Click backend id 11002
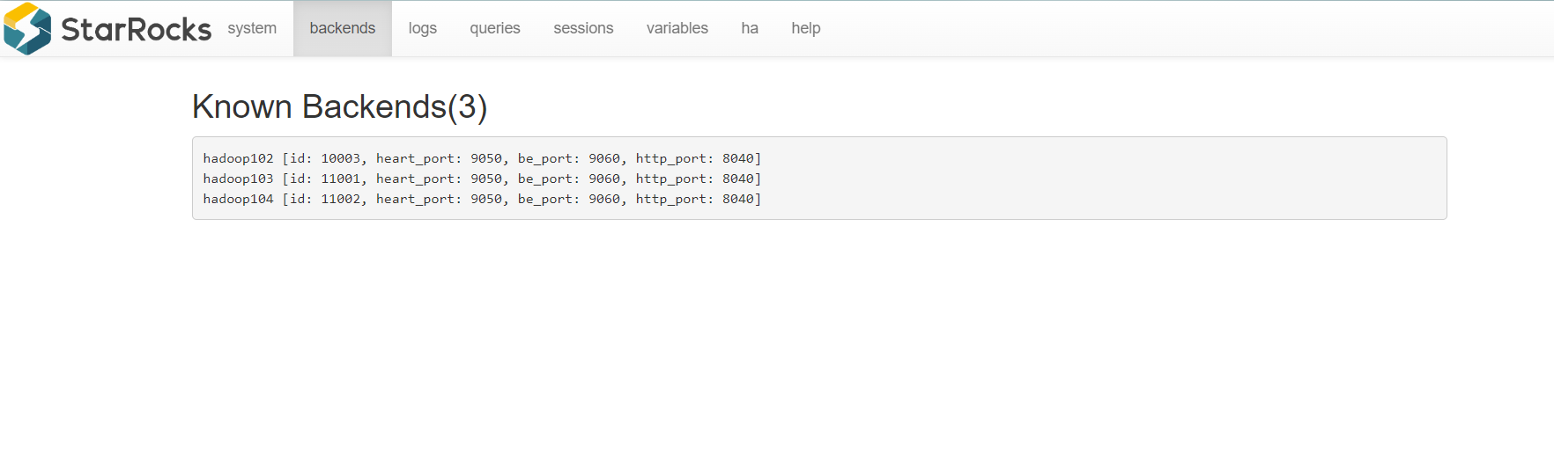 click(x=341, y=199)
